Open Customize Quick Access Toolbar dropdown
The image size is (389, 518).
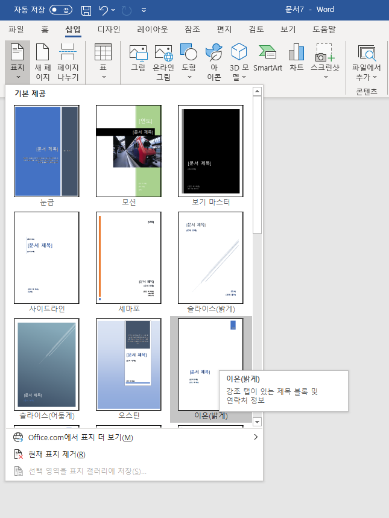tap(144, 10)
